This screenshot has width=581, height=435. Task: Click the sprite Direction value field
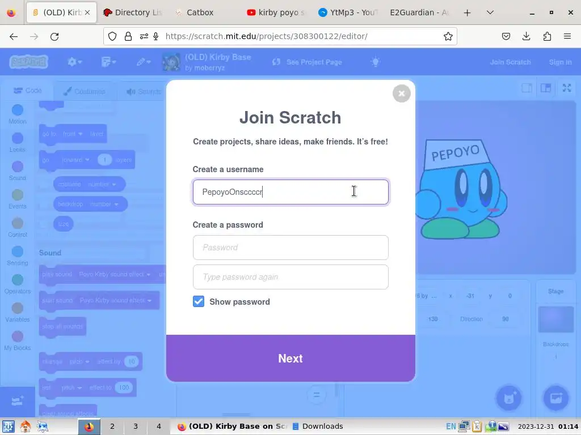coord(505,319)
